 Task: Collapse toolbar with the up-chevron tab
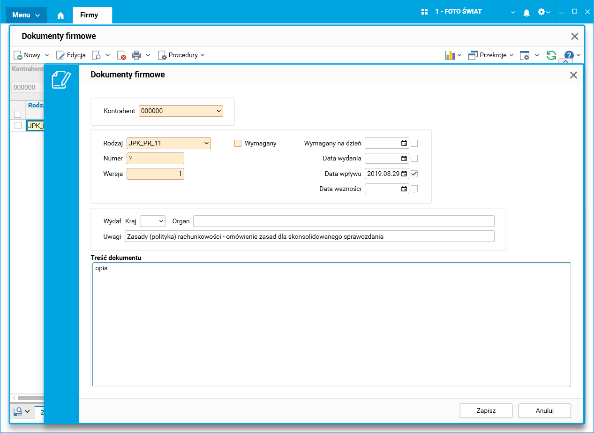565,61
